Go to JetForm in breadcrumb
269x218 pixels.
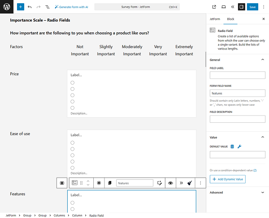pyautogui.click(x=11, y=215)
